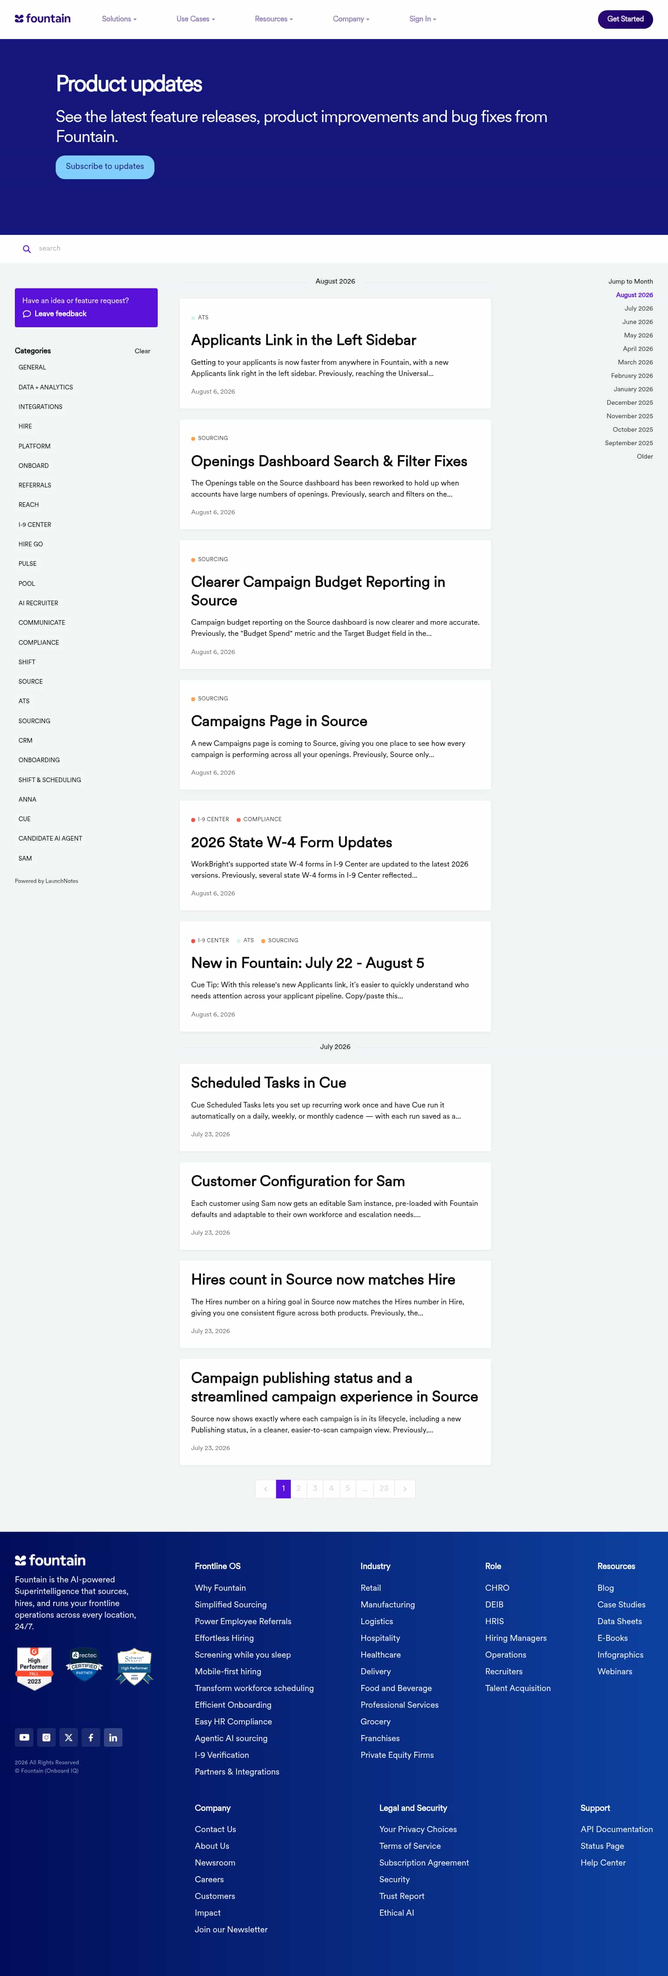Click the Fountain logo in the header
Image resolution: width=668 pixels, height=1976 pixels.
pyautogui.click(x=43, y=19)
